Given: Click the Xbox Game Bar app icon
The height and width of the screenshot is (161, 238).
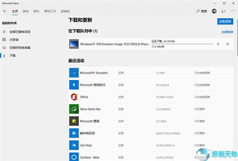Looking at the screenshot, I should point(74,109).
